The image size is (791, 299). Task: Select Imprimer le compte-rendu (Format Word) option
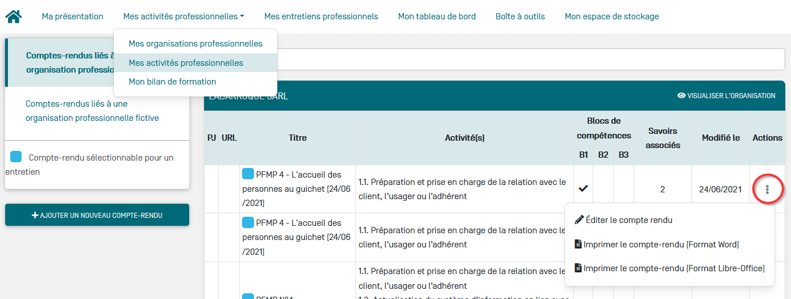click(661, 245)
